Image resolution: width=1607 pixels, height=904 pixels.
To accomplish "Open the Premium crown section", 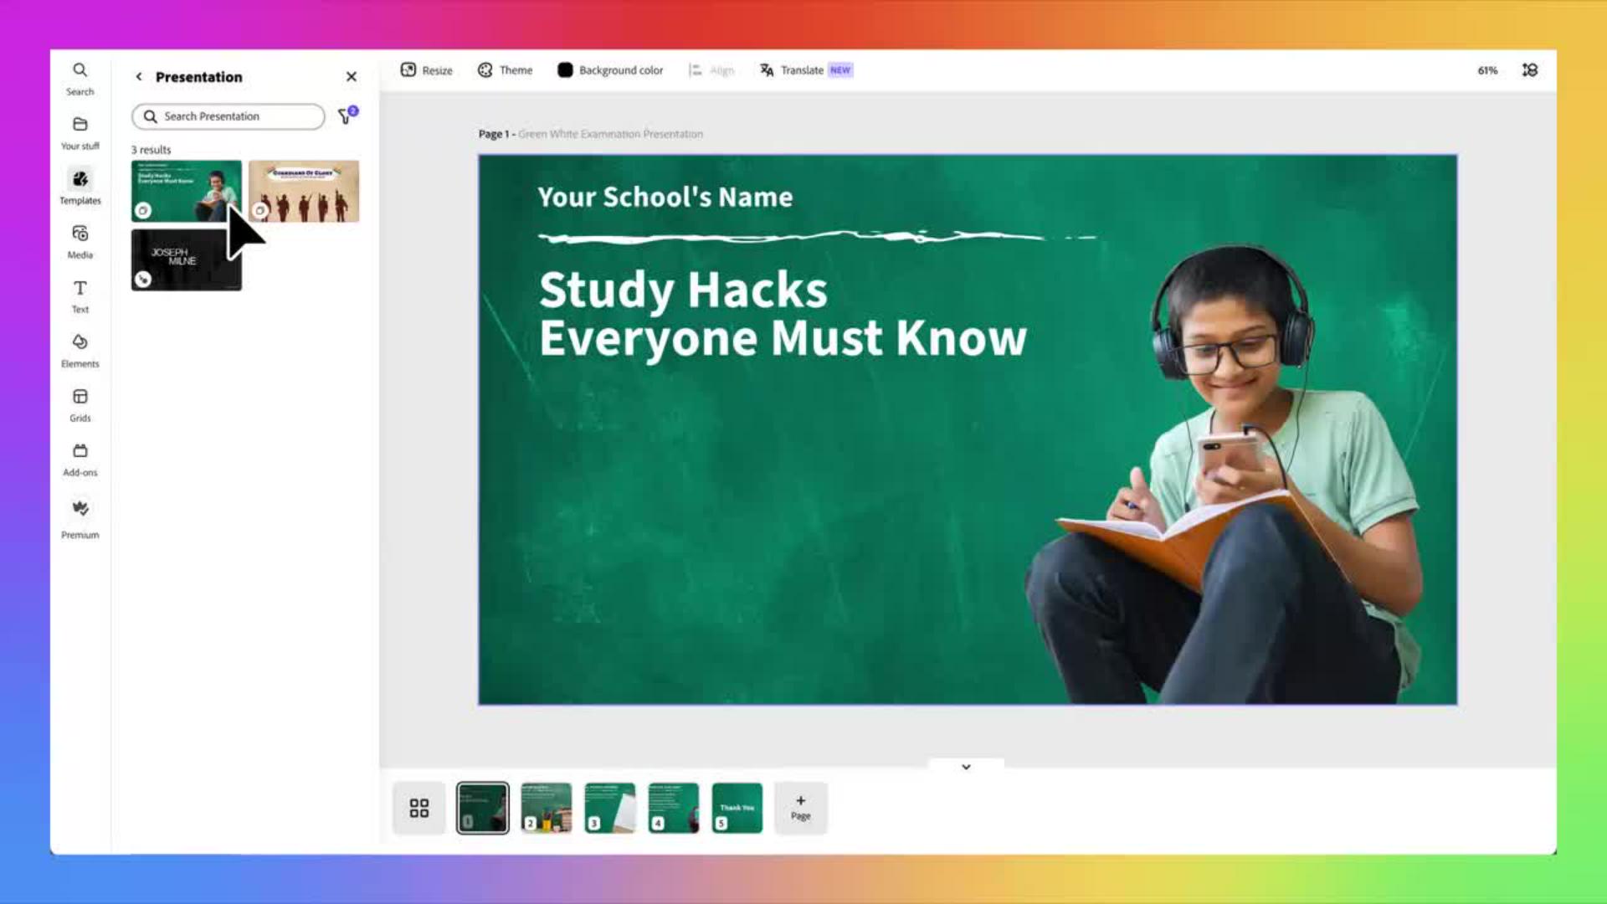I will pyautogui.click(x=80, y=517).
